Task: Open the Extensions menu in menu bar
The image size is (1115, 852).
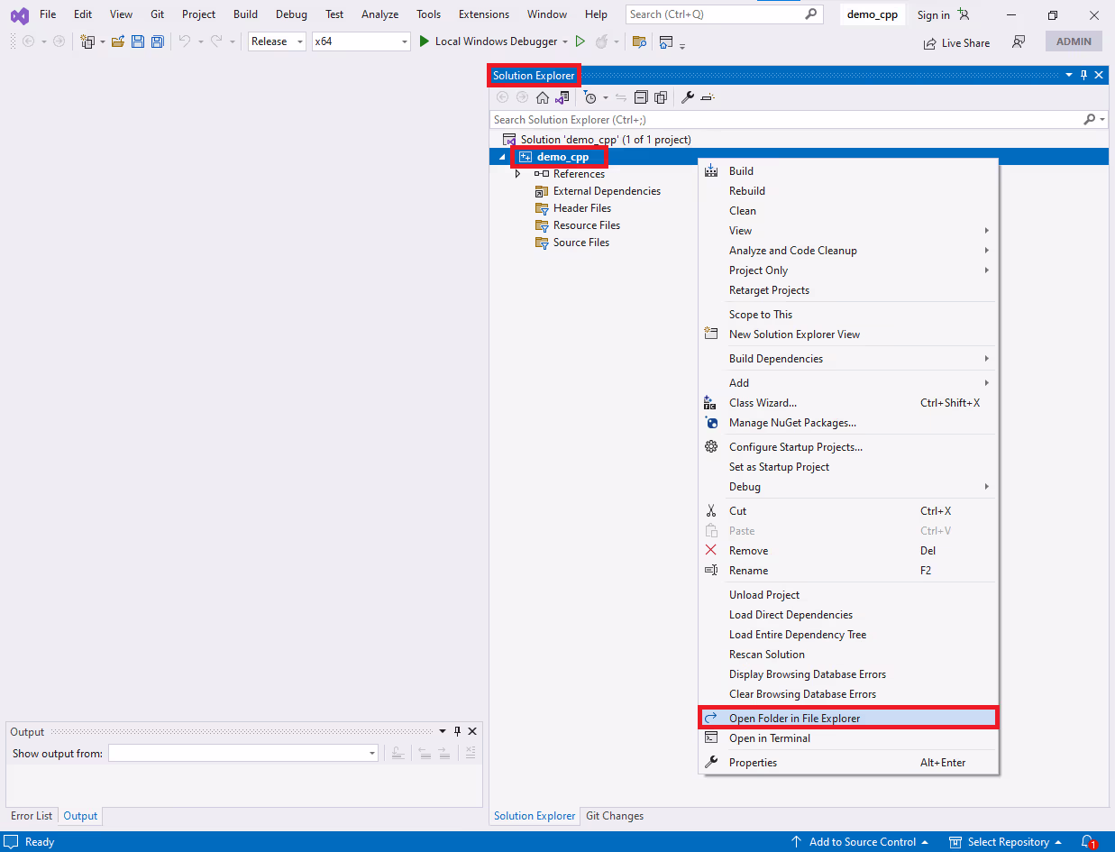Action: [x=483, y=14]
